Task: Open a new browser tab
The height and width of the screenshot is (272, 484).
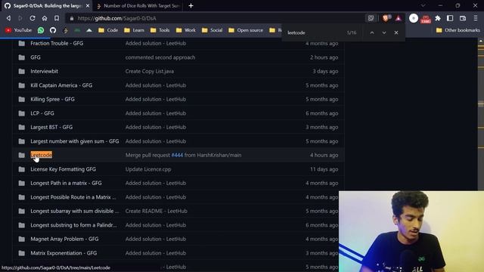Action: [x=191, y=6]
